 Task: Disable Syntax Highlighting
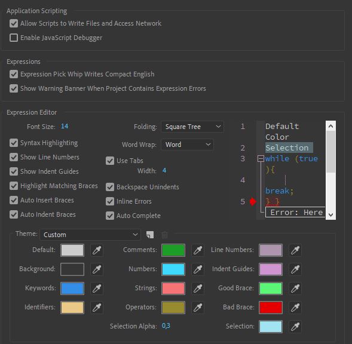tap(14, 143)
